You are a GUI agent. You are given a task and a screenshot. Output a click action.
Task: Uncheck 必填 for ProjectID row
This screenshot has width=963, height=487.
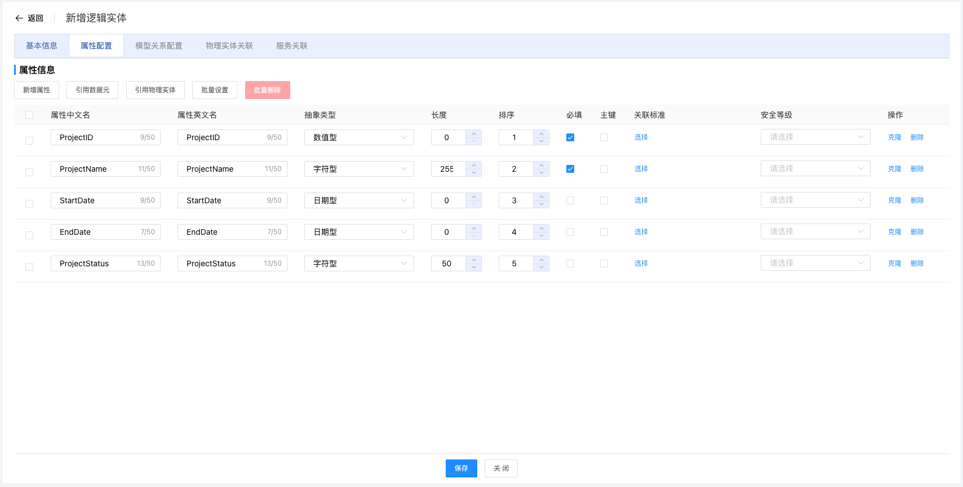click(570, 137)
